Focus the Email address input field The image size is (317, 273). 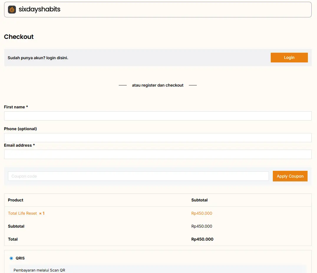158,154
